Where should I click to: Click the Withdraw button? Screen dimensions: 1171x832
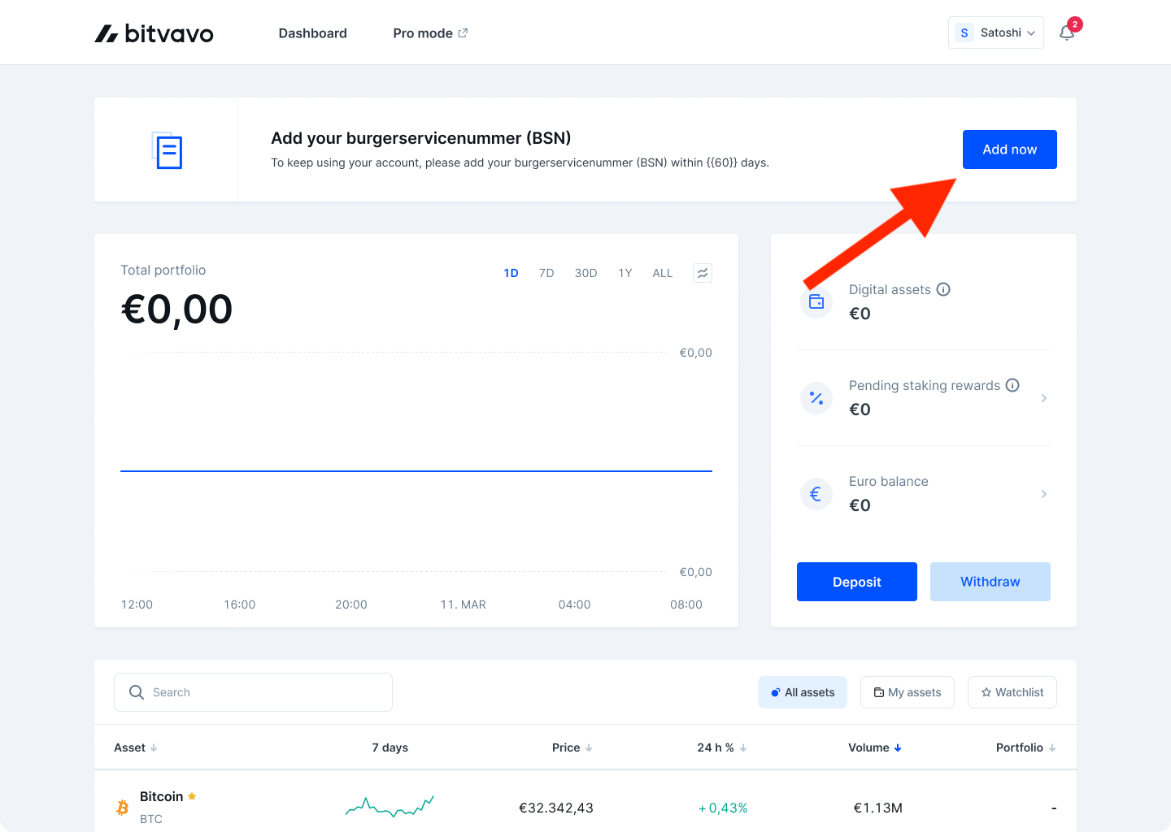(990, 582)
